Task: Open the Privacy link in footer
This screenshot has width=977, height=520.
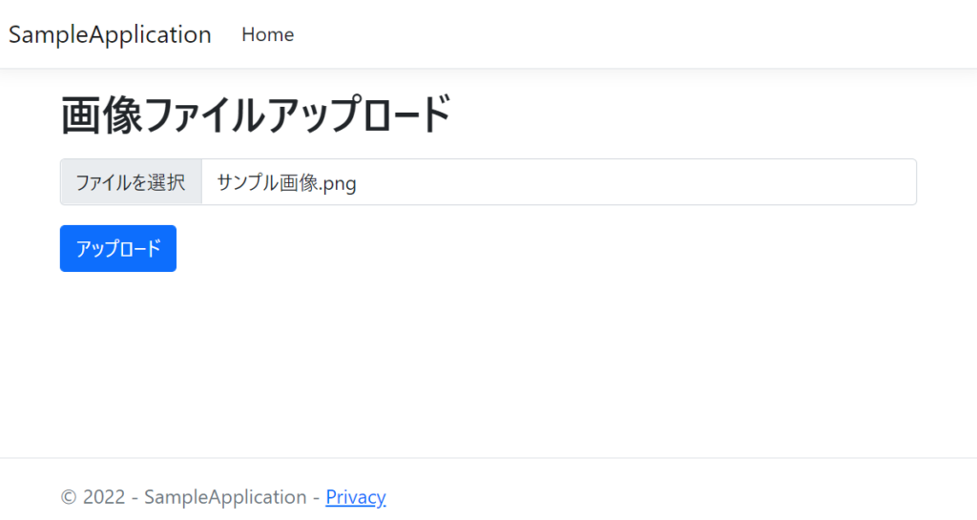Action: pos(356,497)
